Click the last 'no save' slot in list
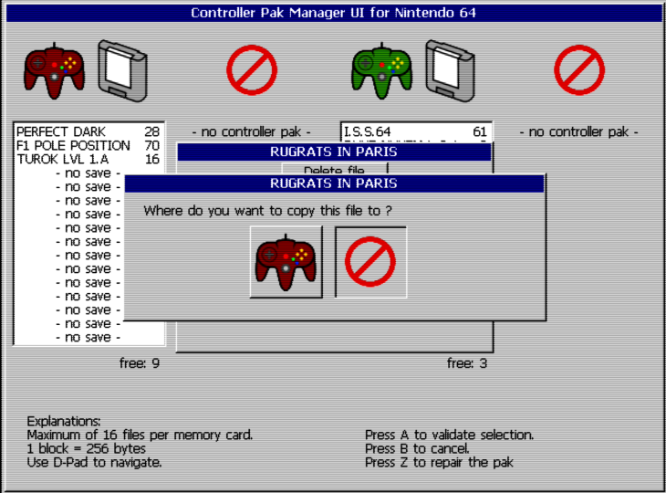The width and height of the screenshot is (666, 493). click(88, 338)
